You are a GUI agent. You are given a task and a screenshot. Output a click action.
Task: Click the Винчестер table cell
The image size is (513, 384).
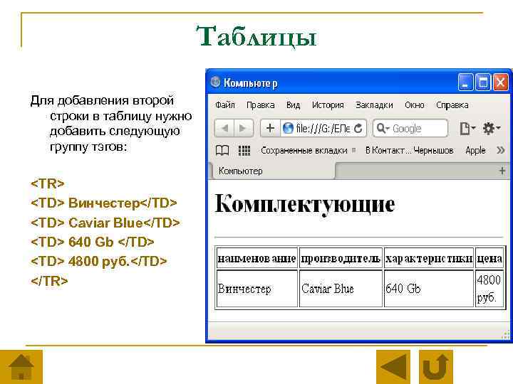(x=256, y=289)
